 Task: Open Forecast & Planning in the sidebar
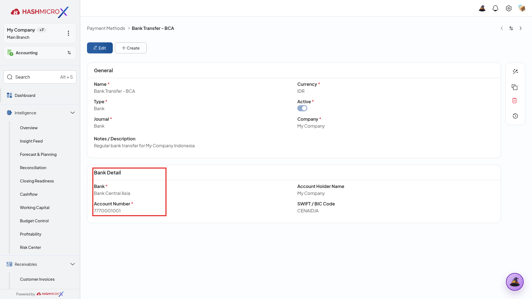point(38,154)
